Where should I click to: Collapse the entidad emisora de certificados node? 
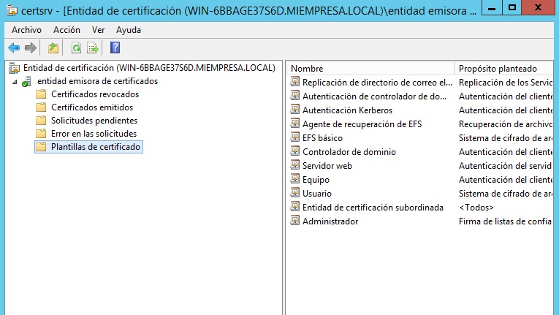[15, 82]
